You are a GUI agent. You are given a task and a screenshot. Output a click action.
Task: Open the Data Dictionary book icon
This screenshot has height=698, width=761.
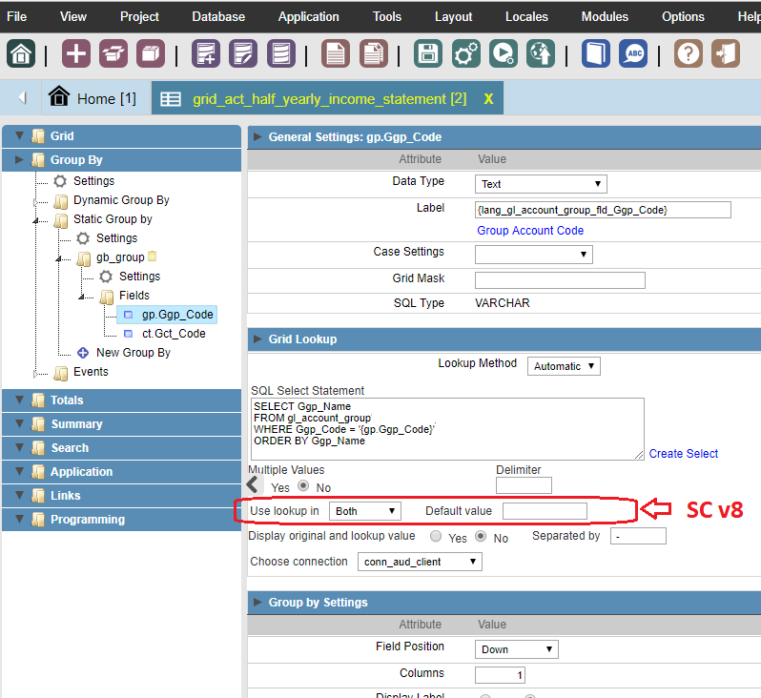point(596,53)
